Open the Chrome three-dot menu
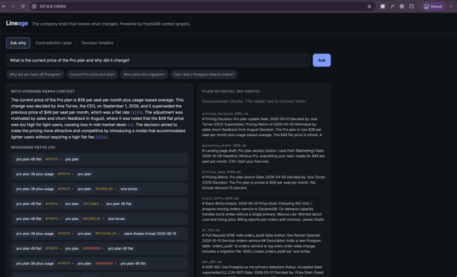The width and height of the screenshot is (457, 277). [x=451, y=6]
